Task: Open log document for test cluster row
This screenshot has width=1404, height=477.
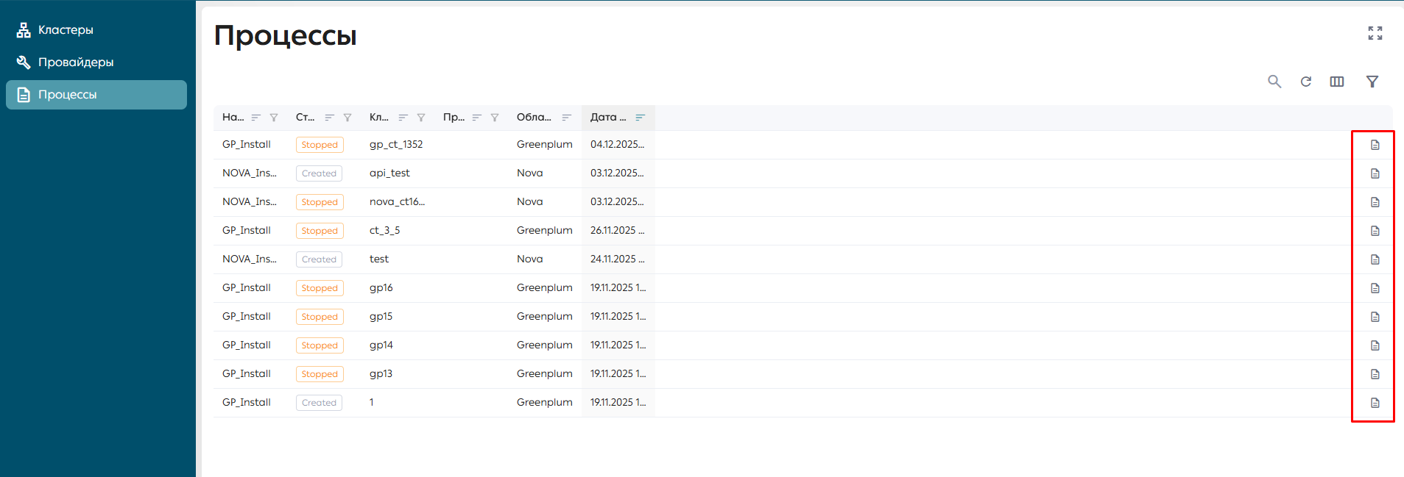Action: point(1375,259)
